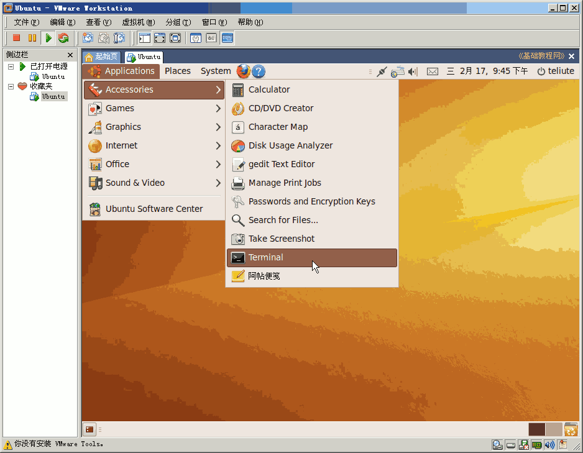Expand the Office submenu
Viewport: 583px width, 453px height.
coord(154,164)
